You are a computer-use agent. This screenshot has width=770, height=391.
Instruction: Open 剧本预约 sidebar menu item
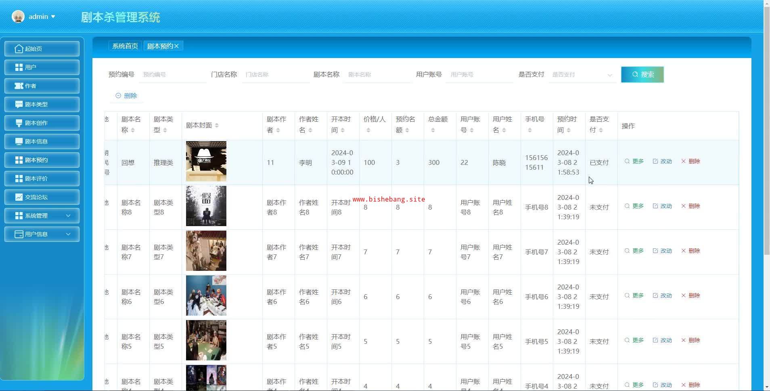pyautogui.click(x=42, y=160)
